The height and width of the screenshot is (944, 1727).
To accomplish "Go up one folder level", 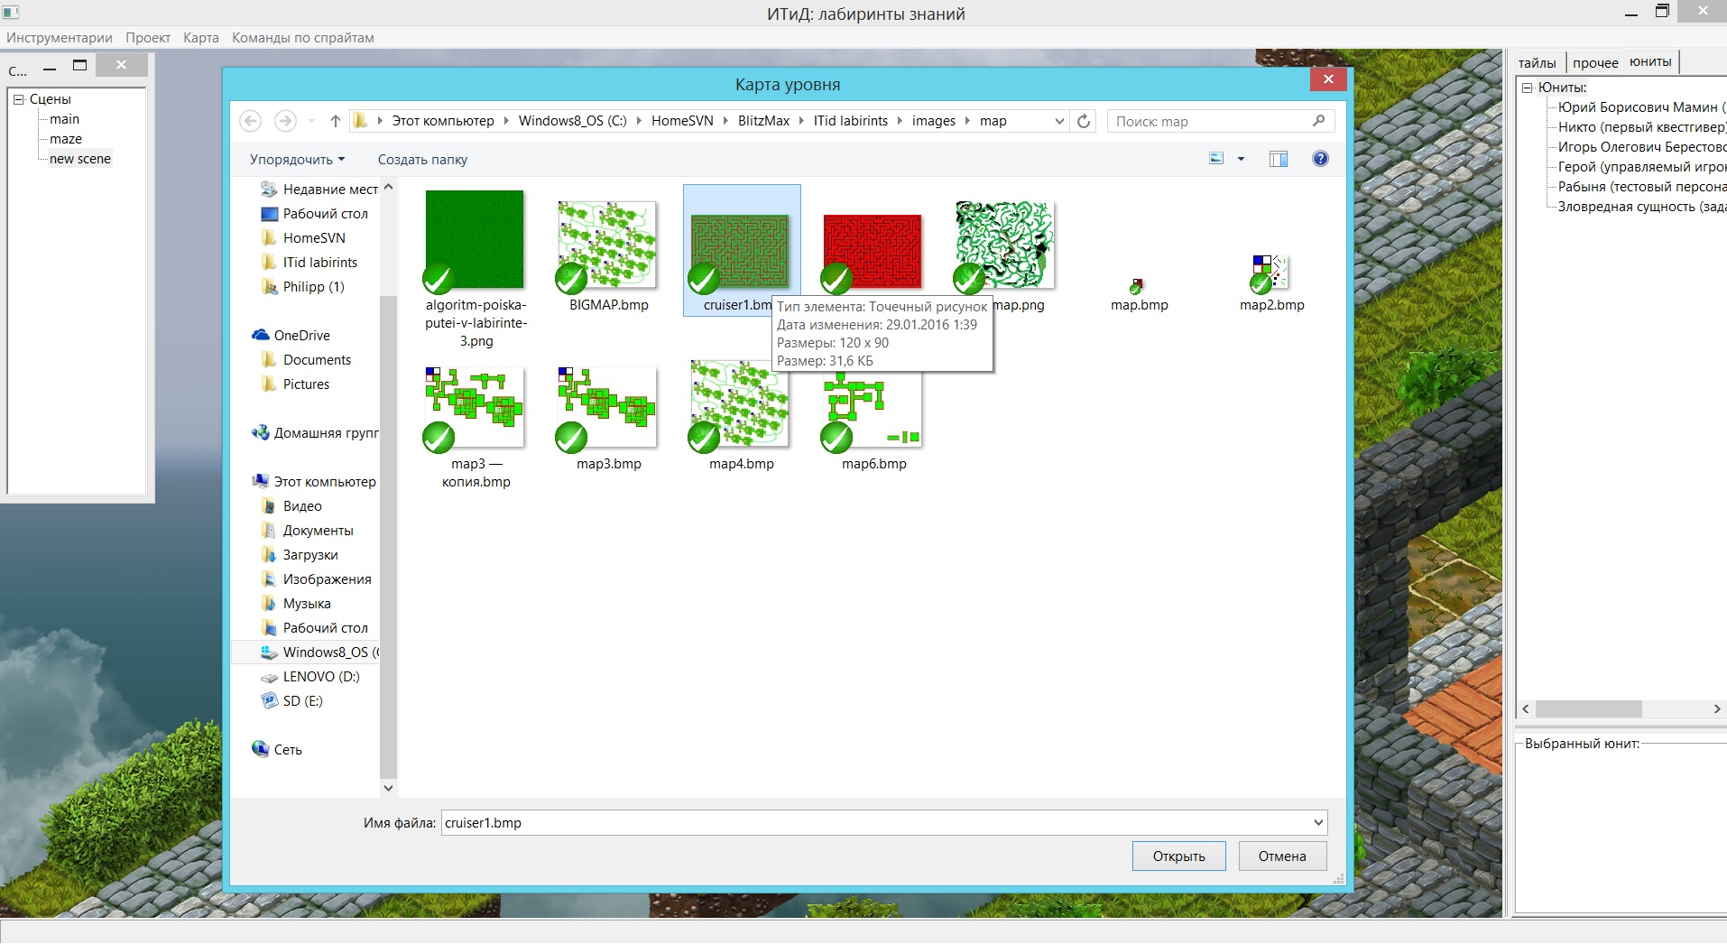I will (336, 121).
